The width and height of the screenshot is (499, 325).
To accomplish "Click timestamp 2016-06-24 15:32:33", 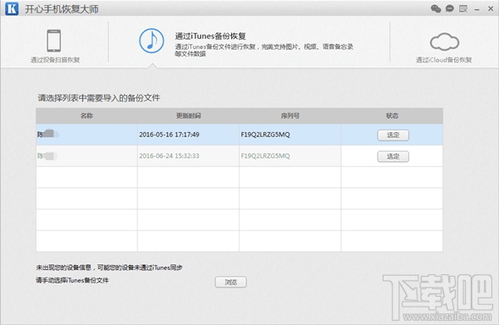I will 169,155.
